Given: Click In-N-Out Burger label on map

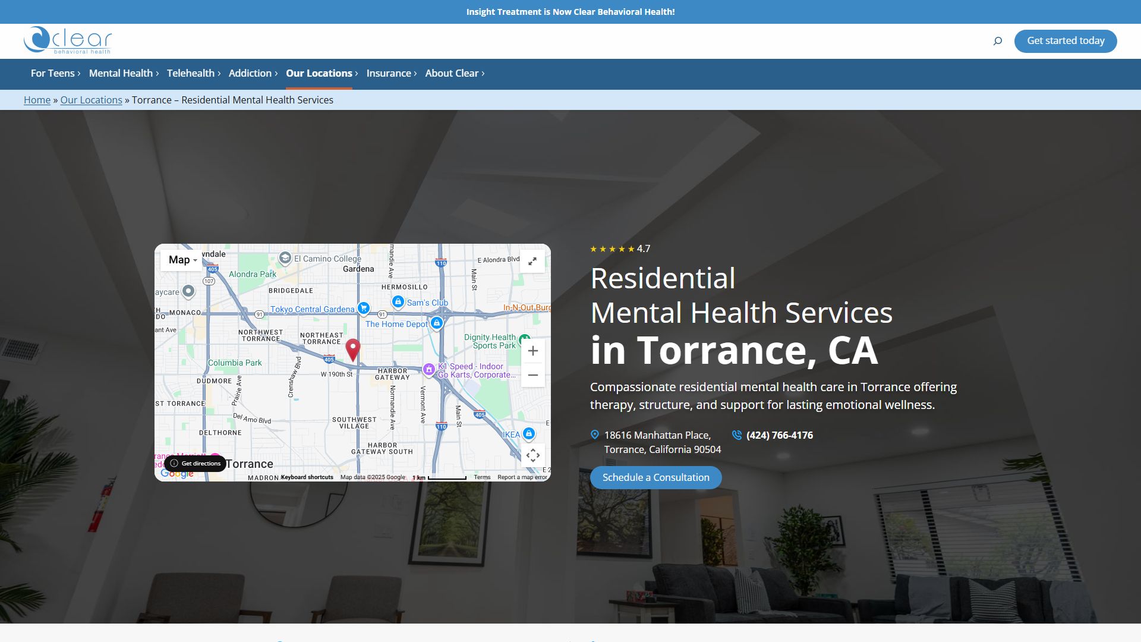Looking at the screenshot, I should pyautogui.click(x=527, y=307).
